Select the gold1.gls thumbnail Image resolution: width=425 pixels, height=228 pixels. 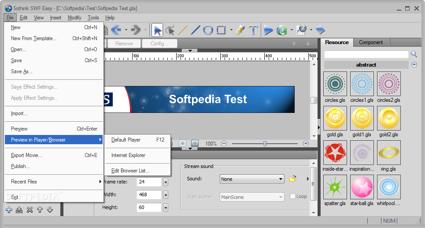pos(362,118)
